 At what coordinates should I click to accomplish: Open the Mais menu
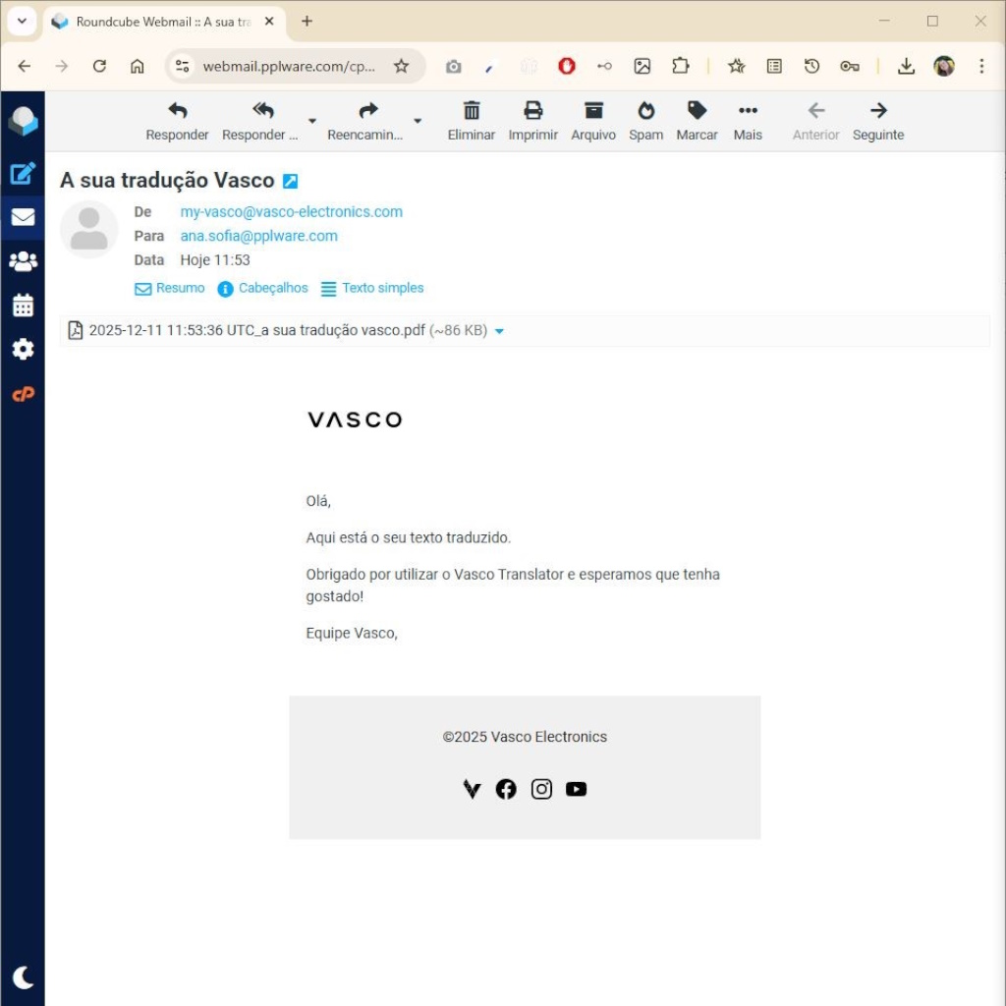(x=748, y=121)
